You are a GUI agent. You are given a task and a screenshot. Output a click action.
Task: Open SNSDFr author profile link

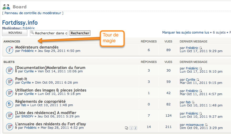coord(27,116)
